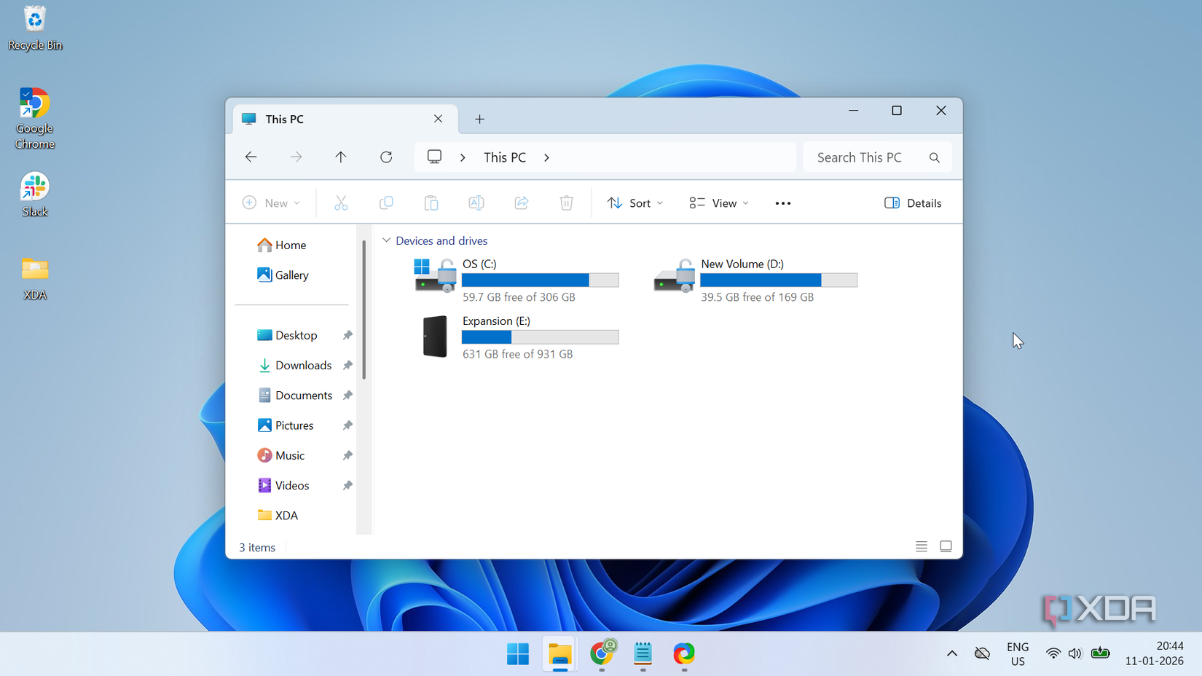Click the Forward navigation arrow
Screen dimensions: 1202x676
pos(296,157)
